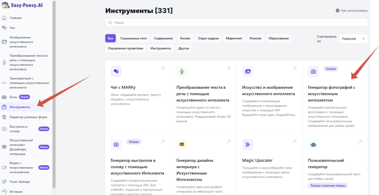This screenshot has width=379, height=195.
Task: Select the Образование filter
Action: coord(279,38)
